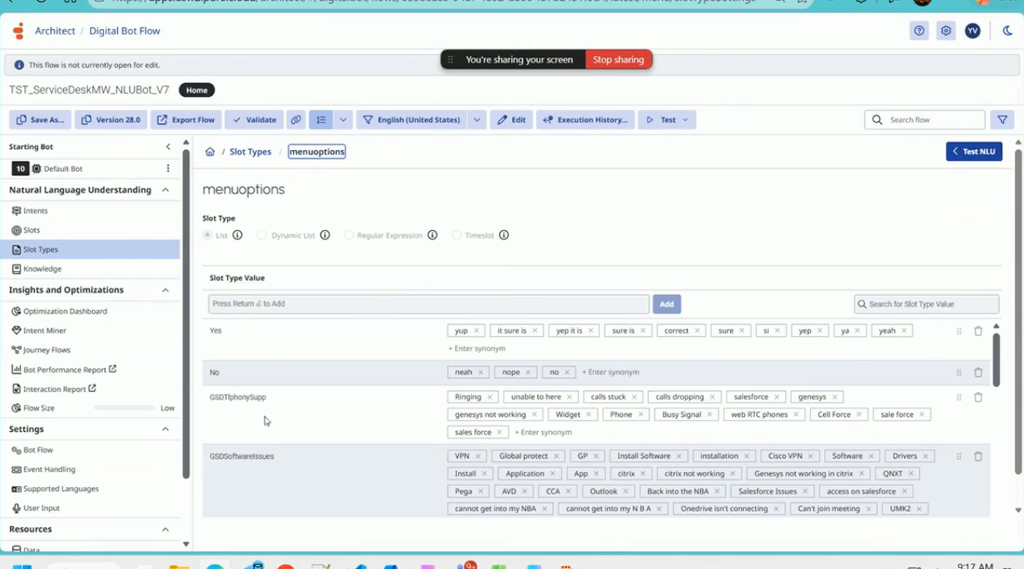This screenshot has height=569, width=1024.
Task: Open the filter funnel icon beside search
Action: [x=1003, y=120]
